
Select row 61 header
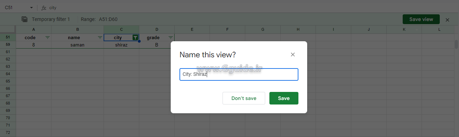point(8,52)
